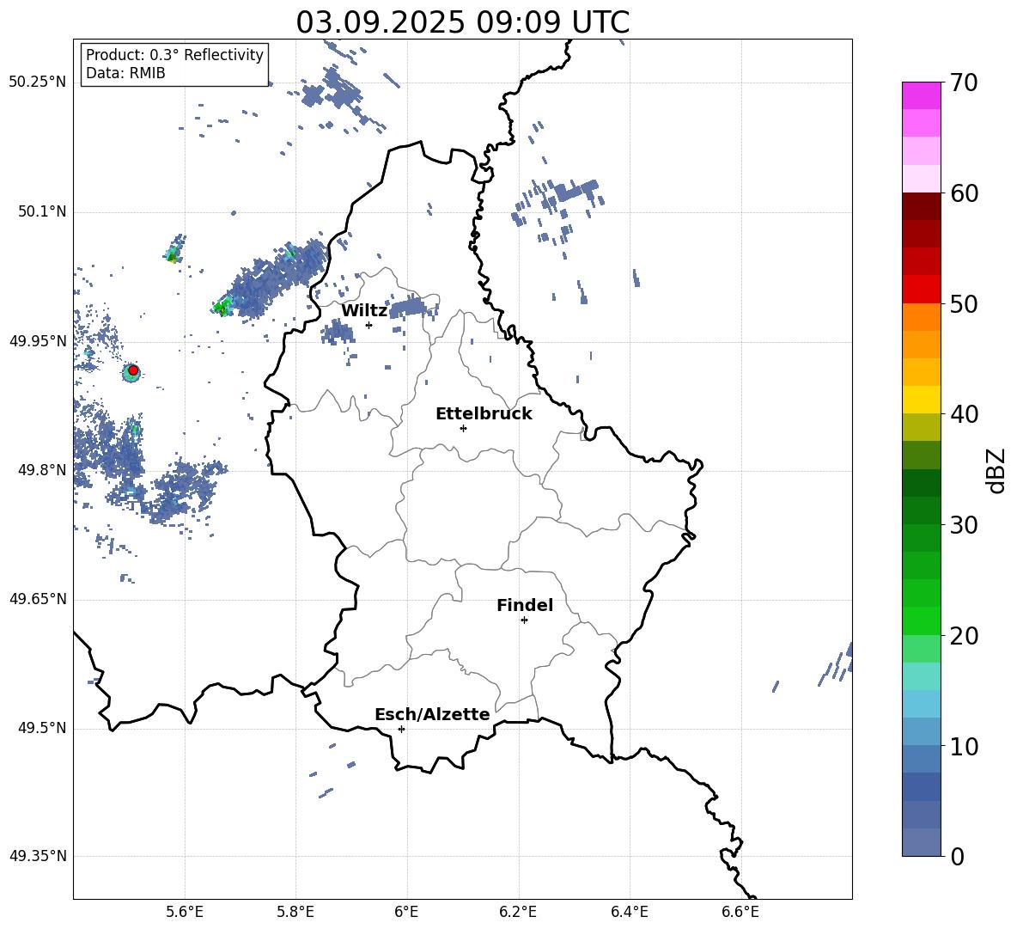Click the Wiltz city label

pos(364,311)
